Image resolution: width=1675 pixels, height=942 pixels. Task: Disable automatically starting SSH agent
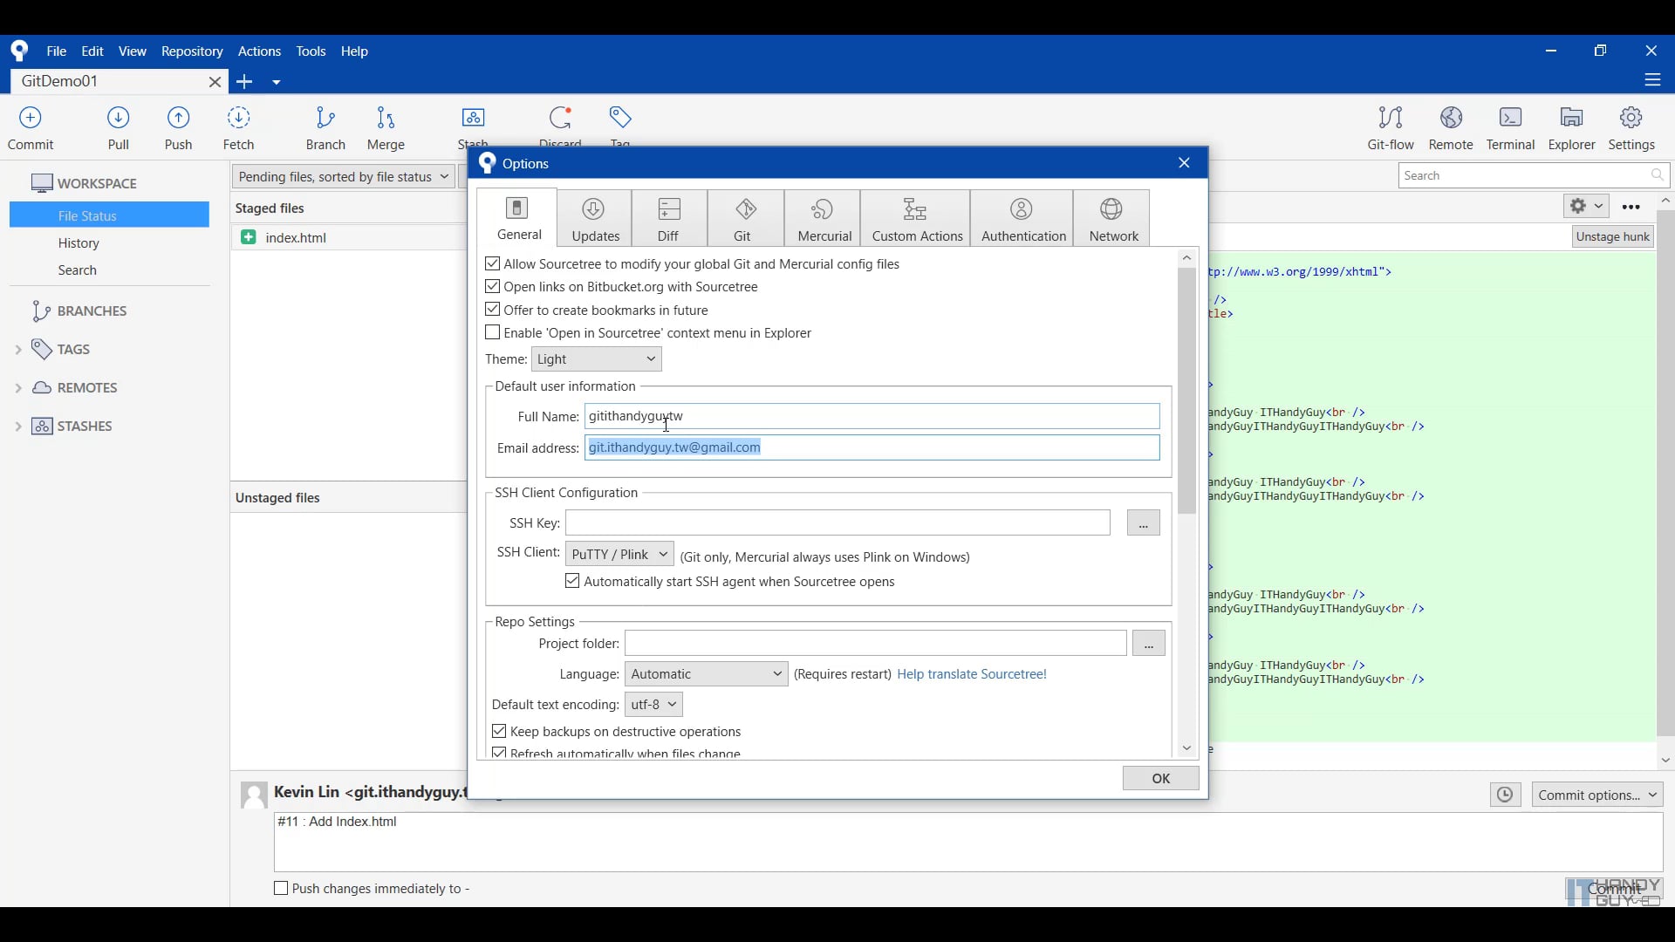click(x=573, y=582)
